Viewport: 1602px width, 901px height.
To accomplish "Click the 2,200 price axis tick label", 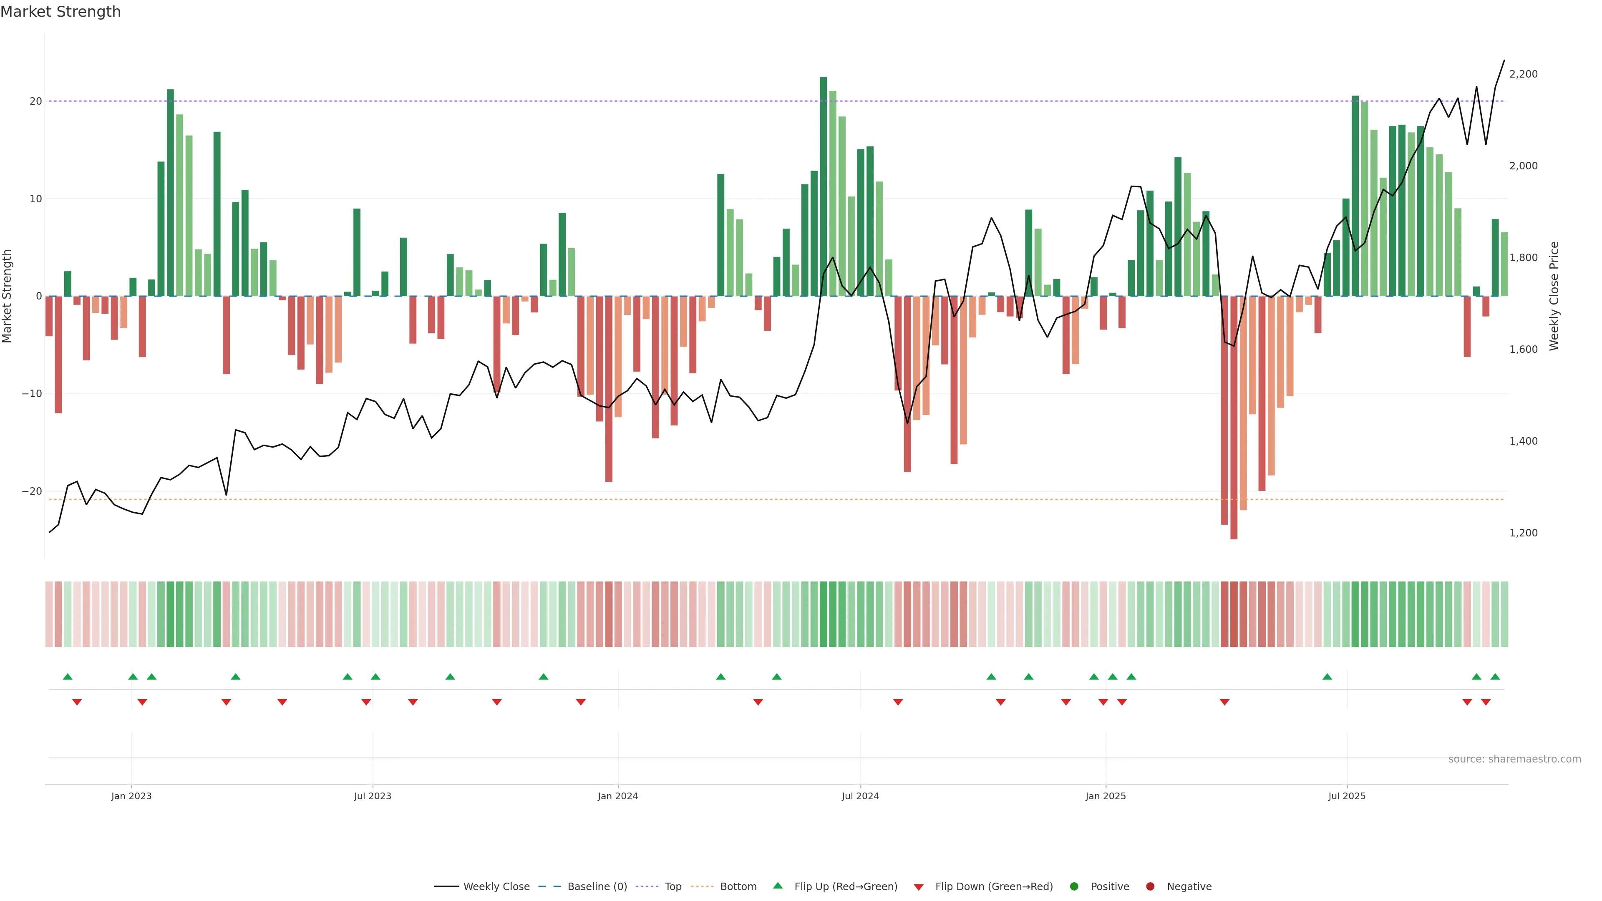I will click(1523, 74).
